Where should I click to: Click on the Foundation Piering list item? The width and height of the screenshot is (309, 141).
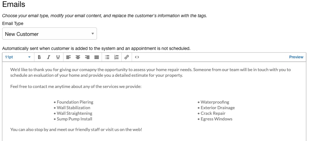[x=75, y=102]
